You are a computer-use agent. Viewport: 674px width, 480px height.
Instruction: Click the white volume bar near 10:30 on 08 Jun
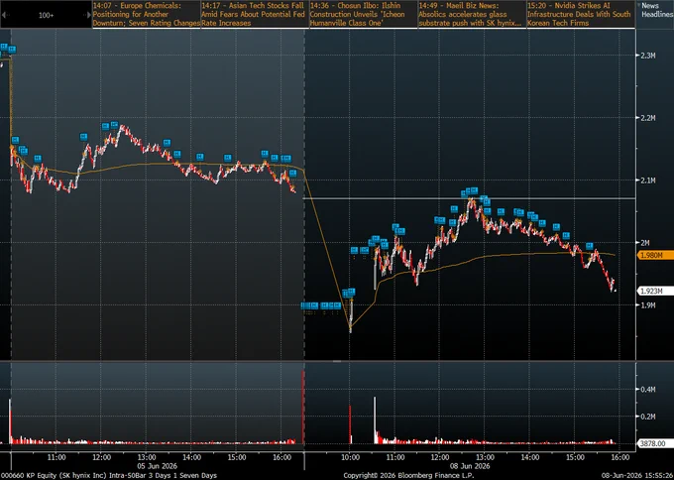[x=375, y=420]
